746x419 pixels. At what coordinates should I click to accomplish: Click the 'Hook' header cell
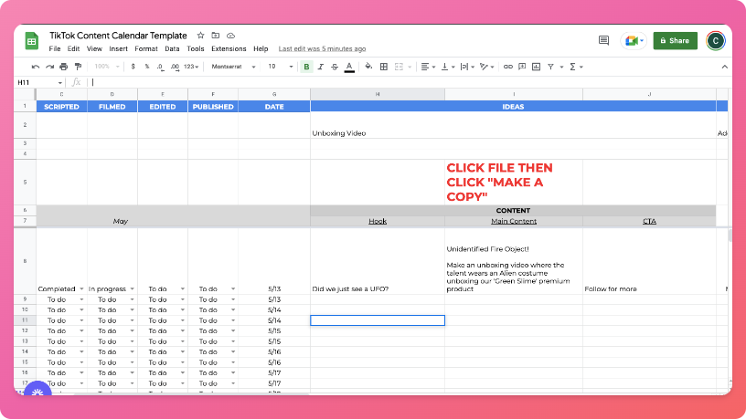pyautogui.click(x=378, y=221)
